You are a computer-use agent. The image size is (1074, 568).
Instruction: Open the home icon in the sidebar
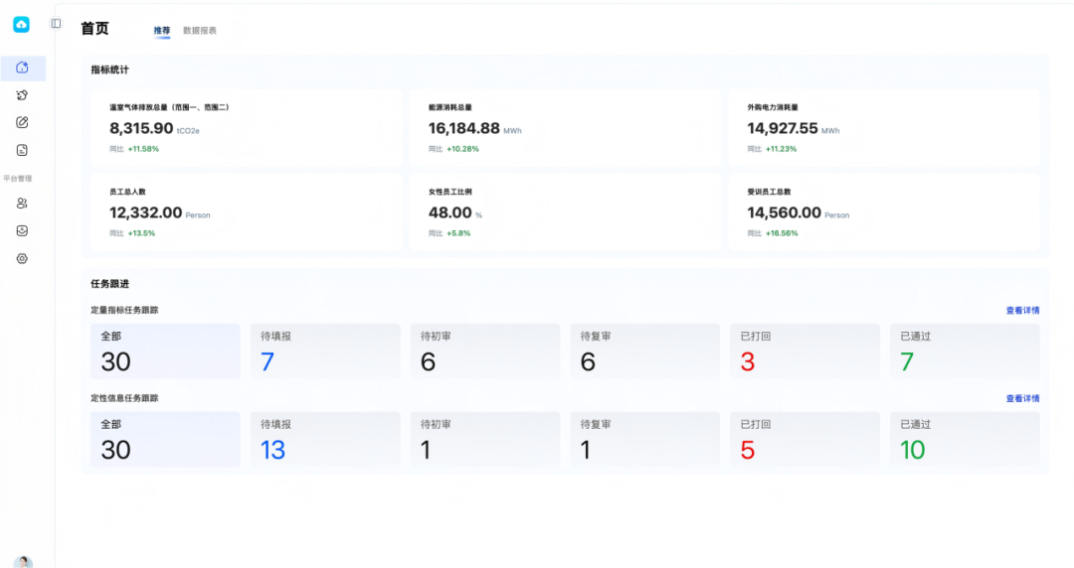pos(23,68)
